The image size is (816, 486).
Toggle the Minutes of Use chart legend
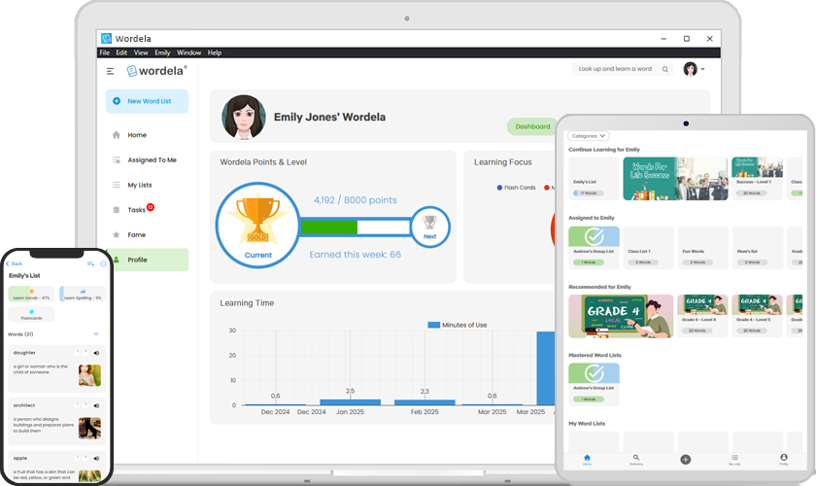click(458, 325)
